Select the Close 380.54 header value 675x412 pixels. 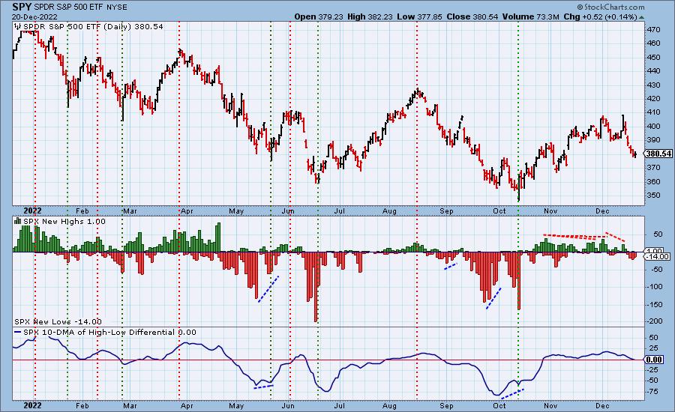[472, 16]
